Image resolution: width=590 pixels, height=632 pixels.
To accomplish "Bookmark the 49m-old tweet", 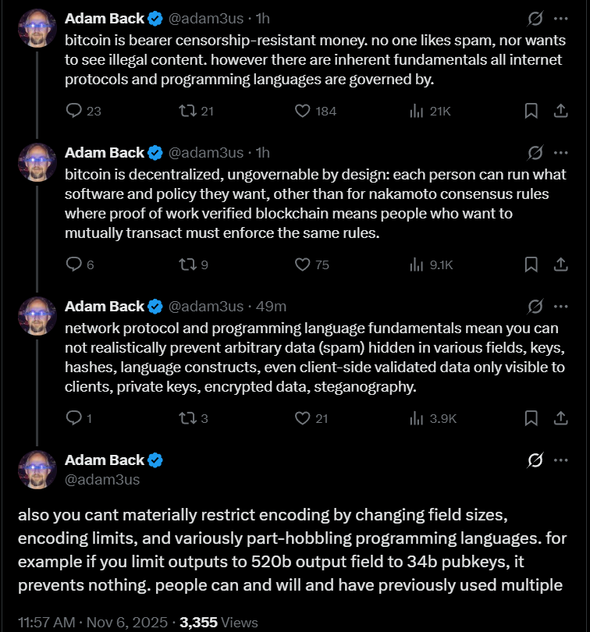I will [x=531, y=418].
